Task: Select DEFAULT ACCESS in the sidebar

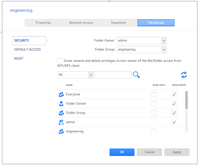Action: (27, 50)
